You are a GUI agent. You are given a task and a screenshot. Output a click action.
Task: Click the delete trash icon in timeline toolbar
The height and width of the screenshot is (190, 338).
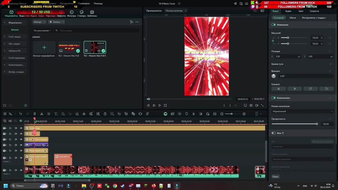click(35, 114)
